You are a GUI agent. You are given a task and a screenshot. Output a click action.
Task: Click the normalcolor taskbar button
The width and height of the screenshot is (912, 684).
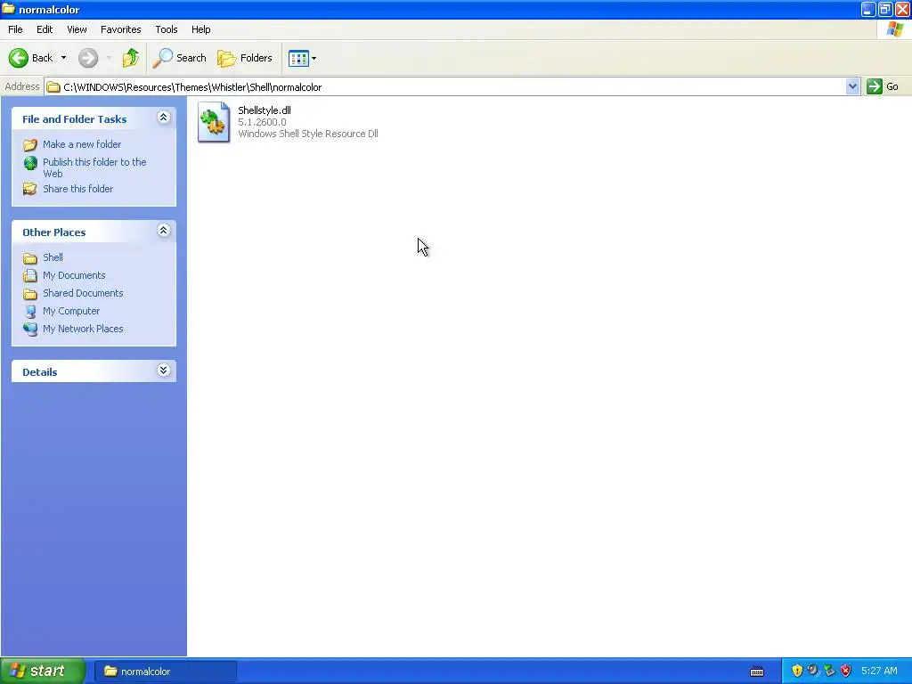(x=165, y=672)
